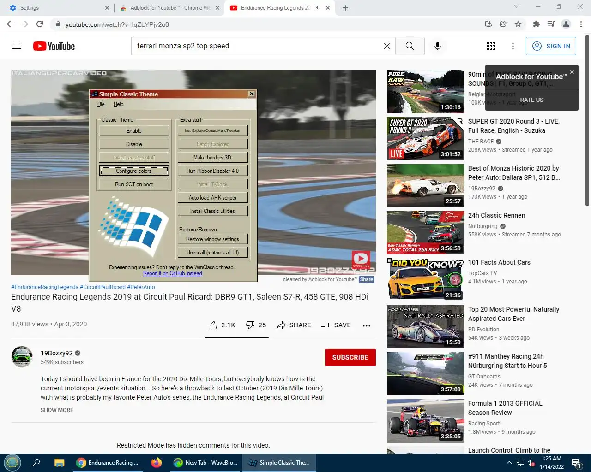Click Configure colors button
The image size is (591, 472).
[134, 171]
